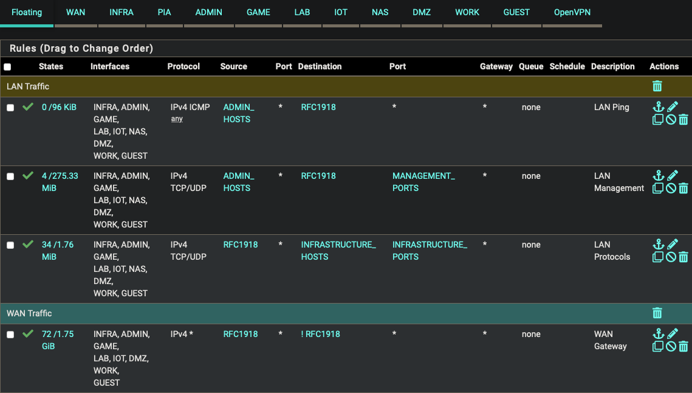Viewport: 692px width, 393px height.
Task: Delete the WAN Traffic separator
Action: point(657,313)
